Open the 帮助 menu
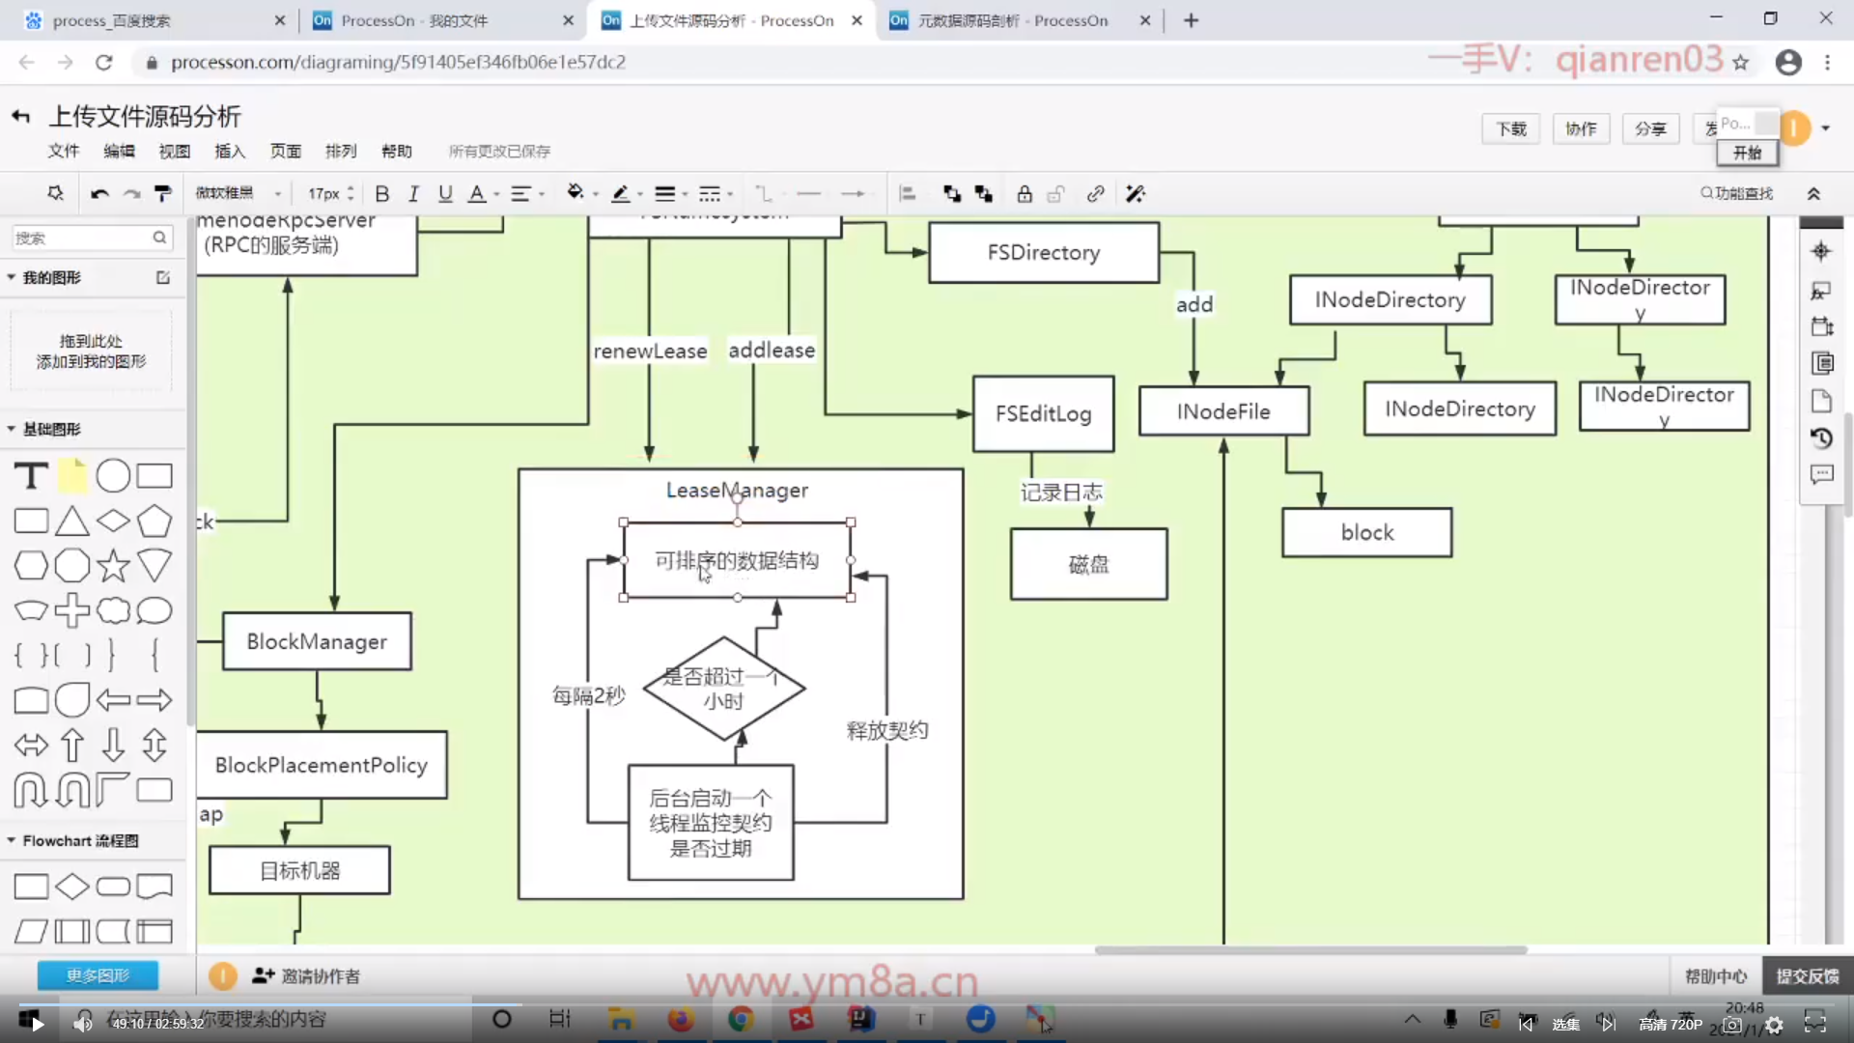 [x=397, y=151]
